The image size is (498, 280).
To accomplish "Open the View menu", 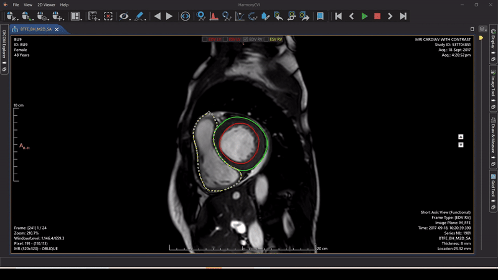I will click(28, 5).
